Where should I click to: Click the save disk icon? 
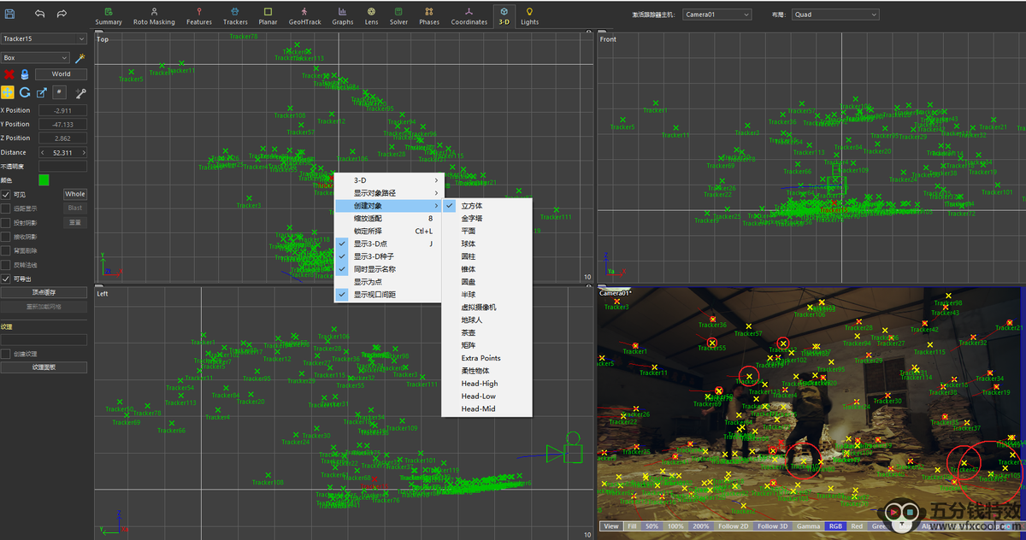click(8, 14)
